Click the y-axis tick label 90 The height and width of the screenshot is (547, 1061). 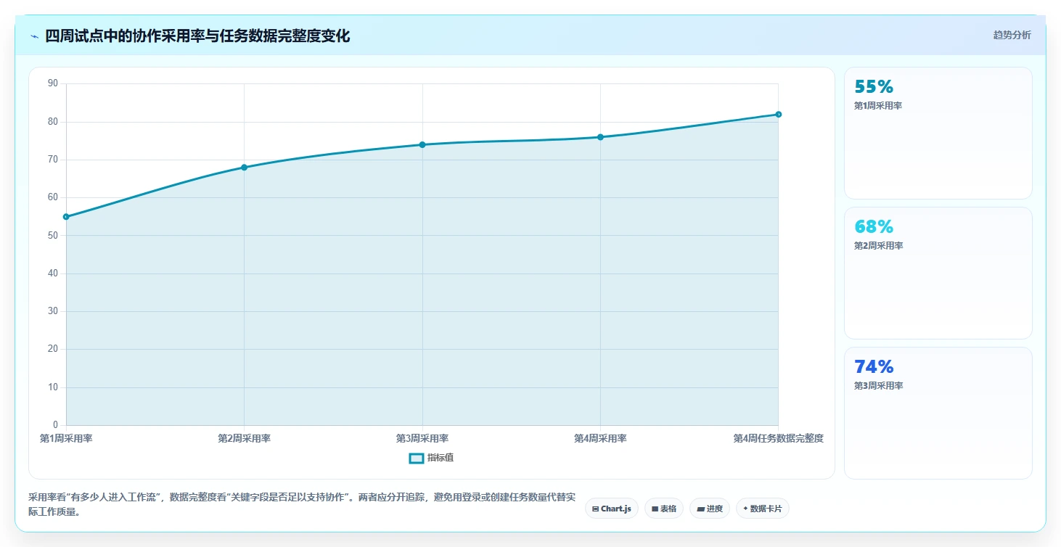click(53, 83)
